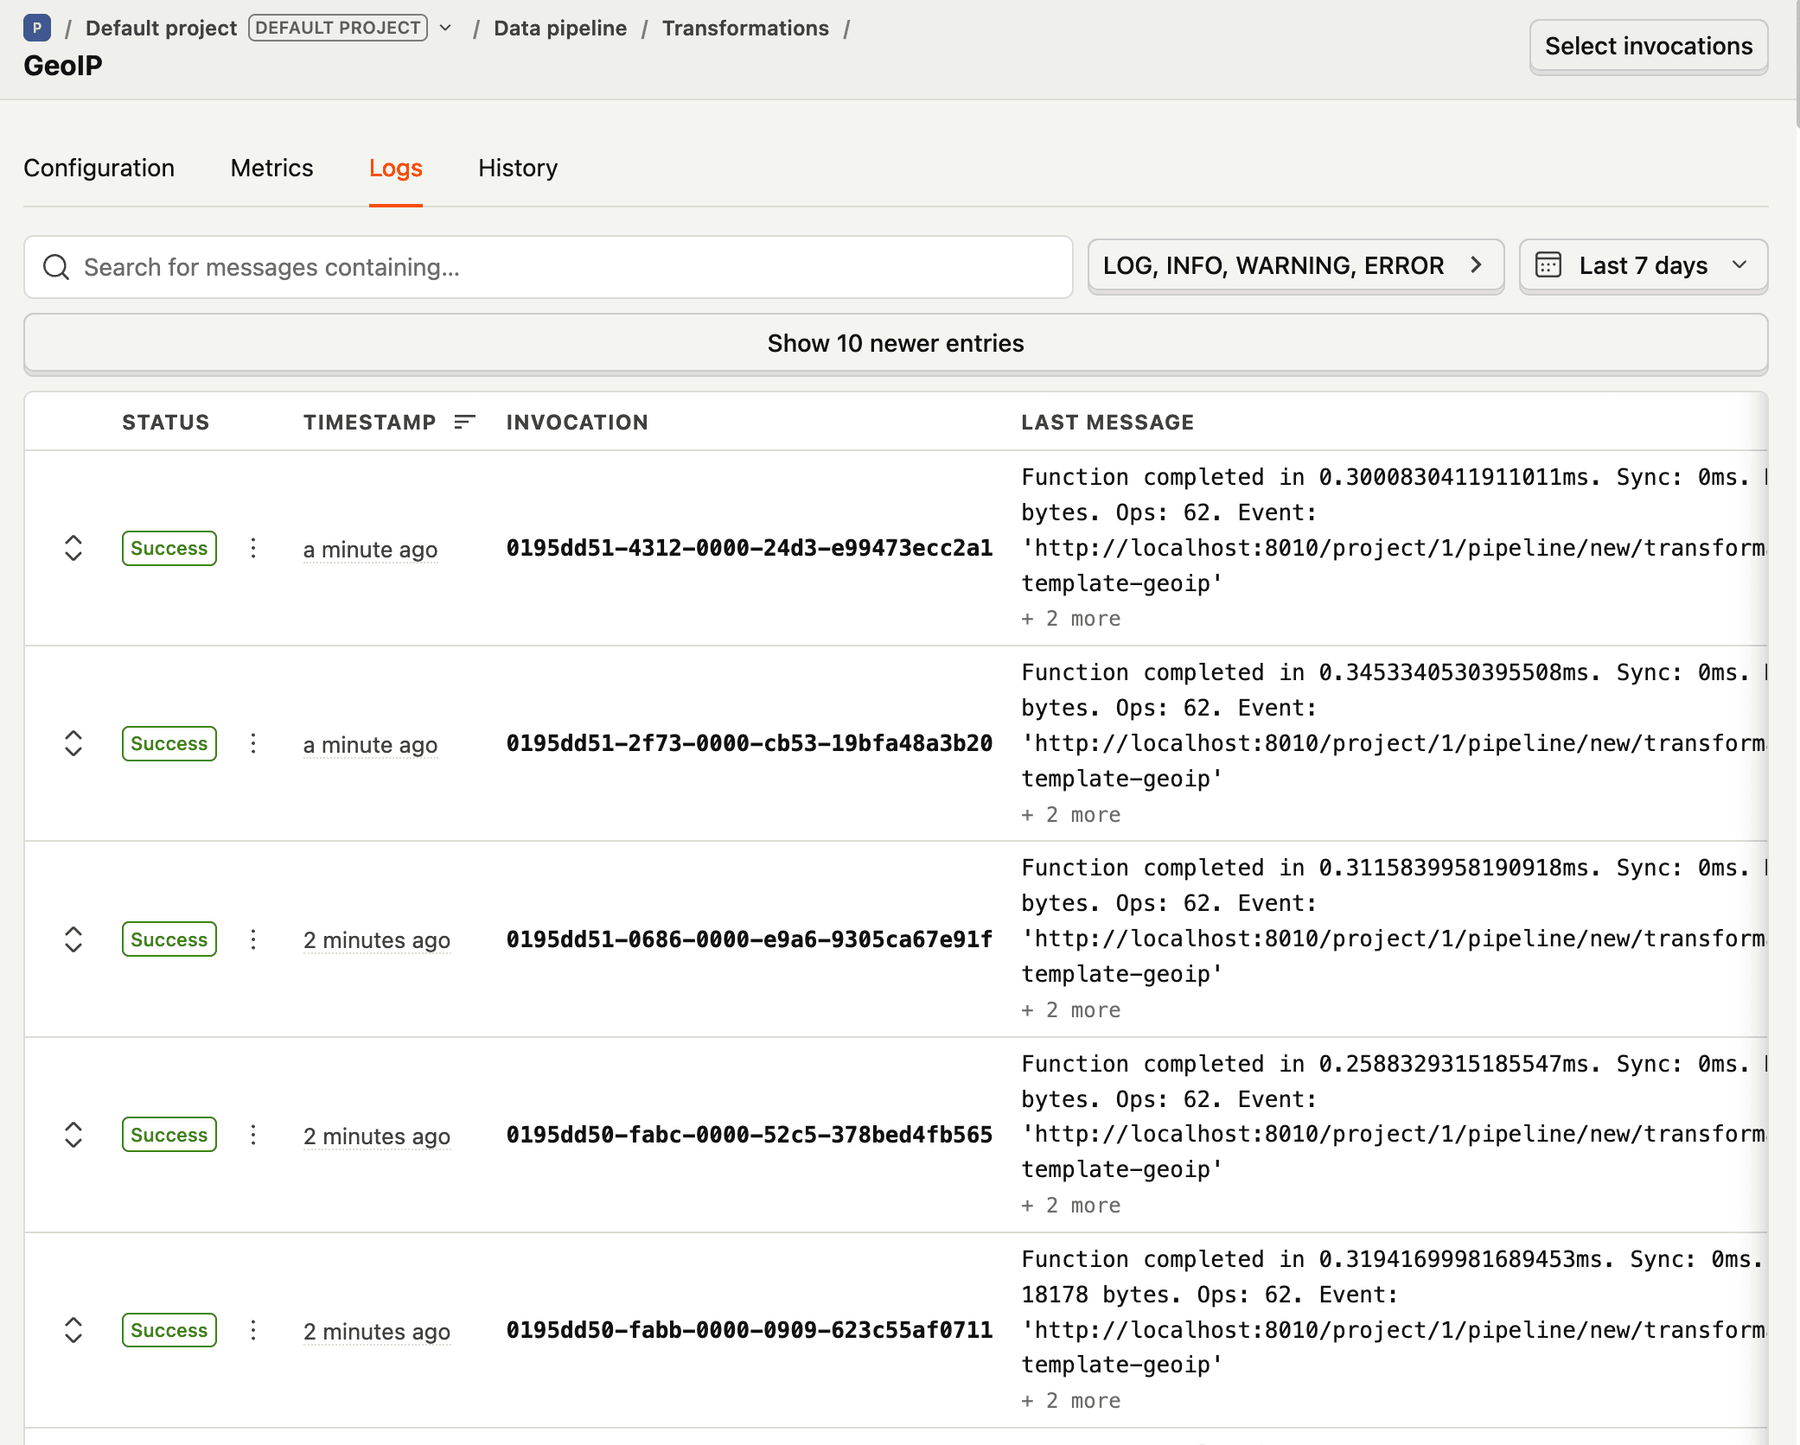The height and width of the screenshot is (1445, 1800).
Task: Open the more menu for invocation ending 19bfa48a3b20
Action: coord(253,743)
